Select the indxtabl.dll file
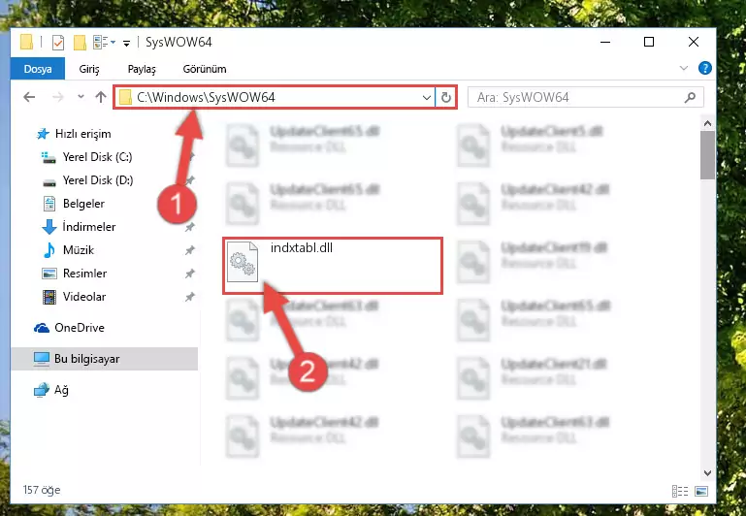This screenshot has width=746, height=516. point(333,266)
